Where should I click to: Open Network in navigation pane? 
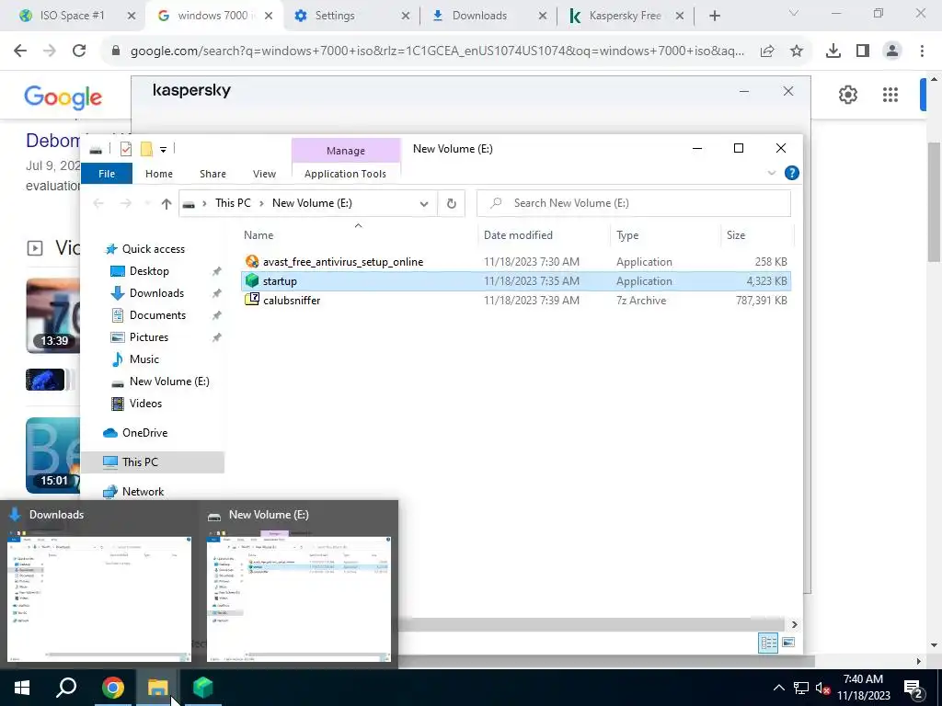coord(143,492)
